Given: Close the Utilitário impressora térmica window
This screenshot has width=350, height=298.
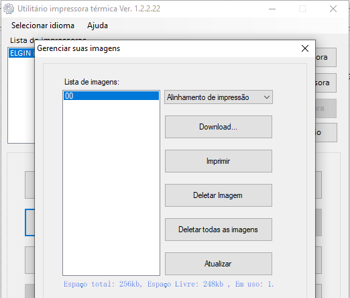Looking at the screenshot, I should point(333,9).
